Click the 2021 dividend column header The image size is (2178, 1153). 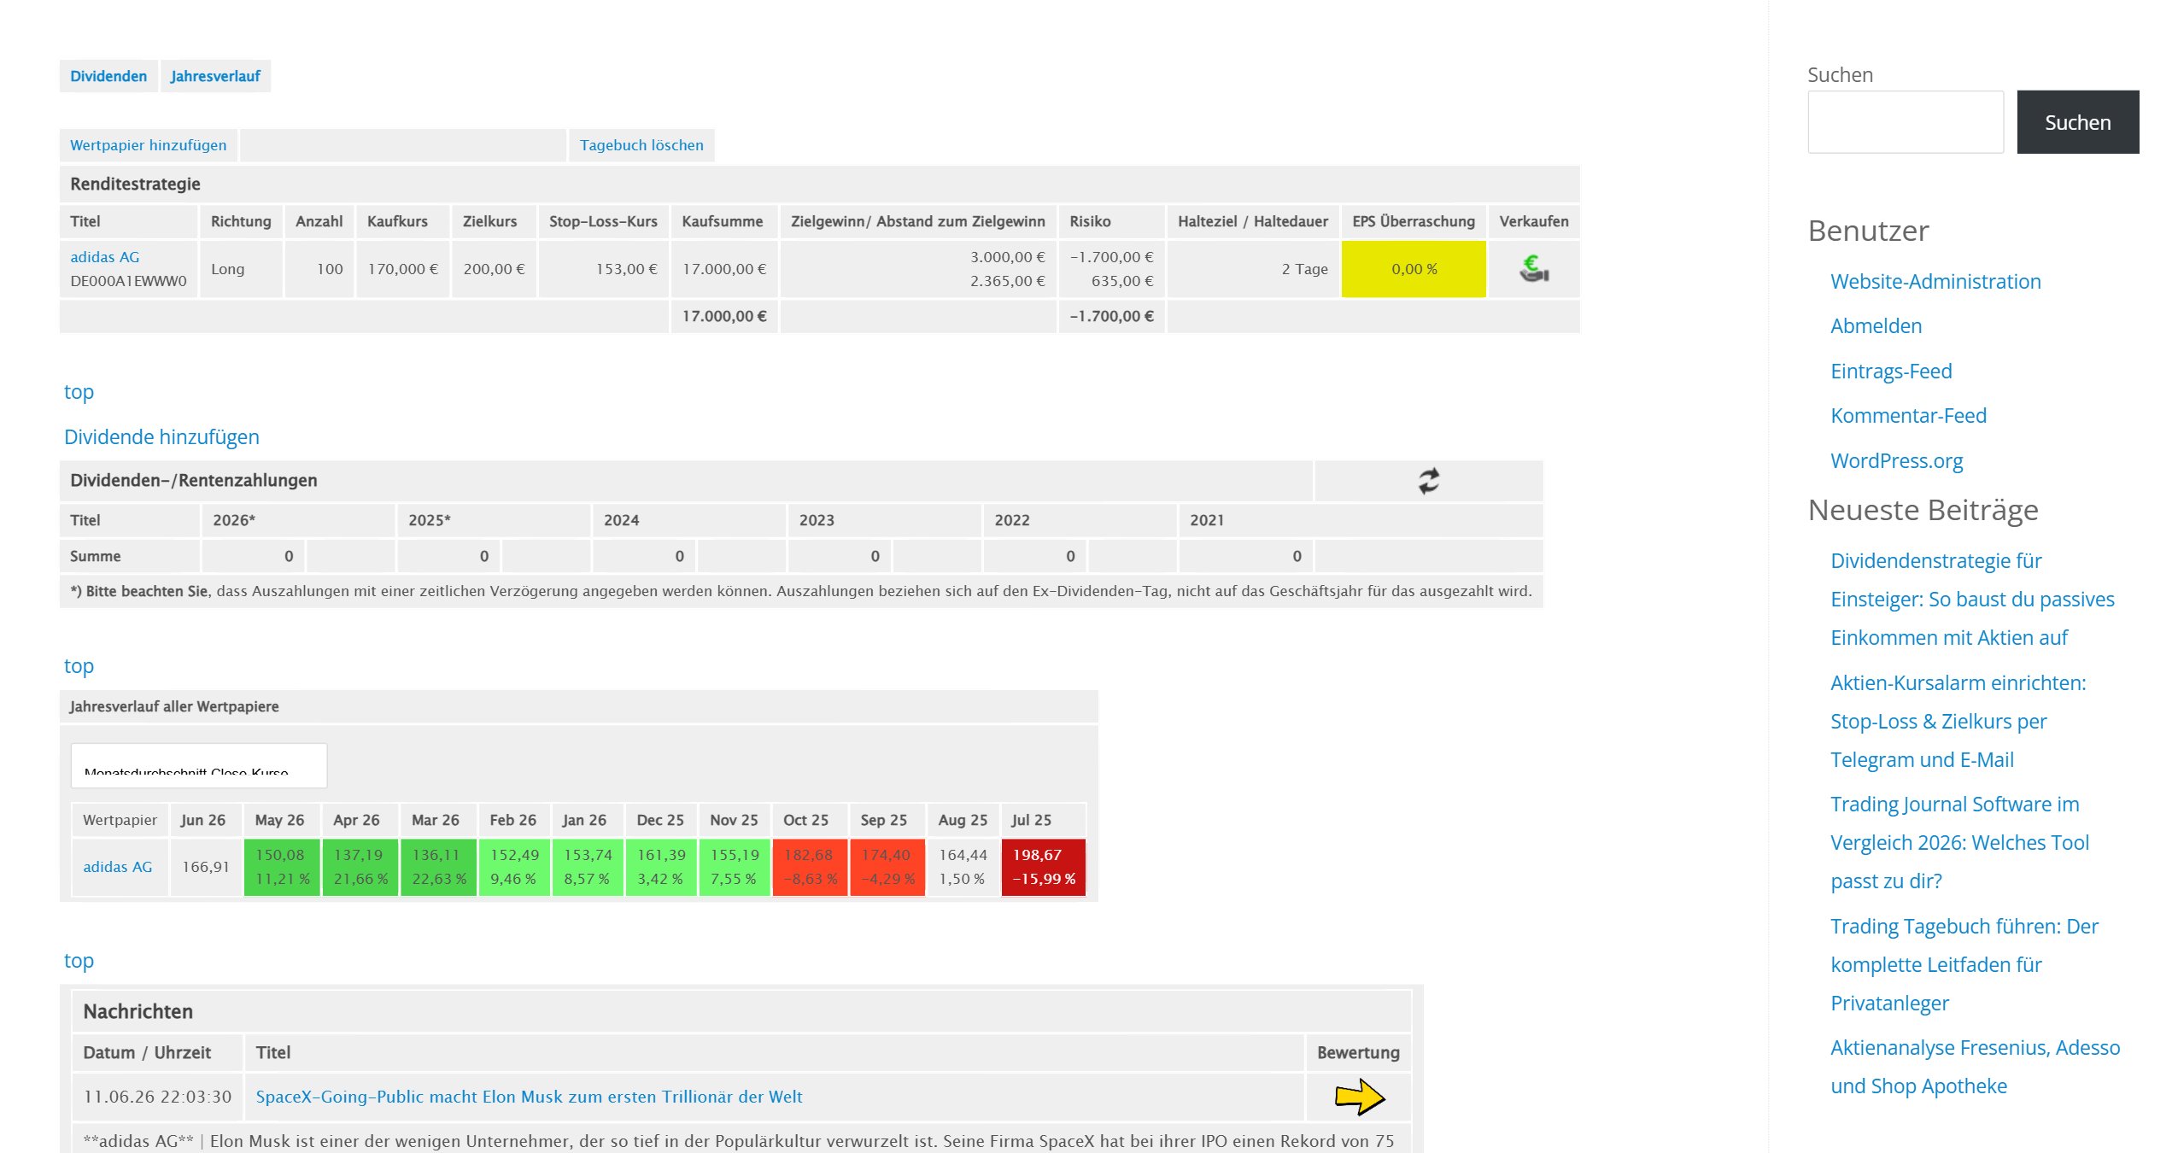[x=1361, y=520]
